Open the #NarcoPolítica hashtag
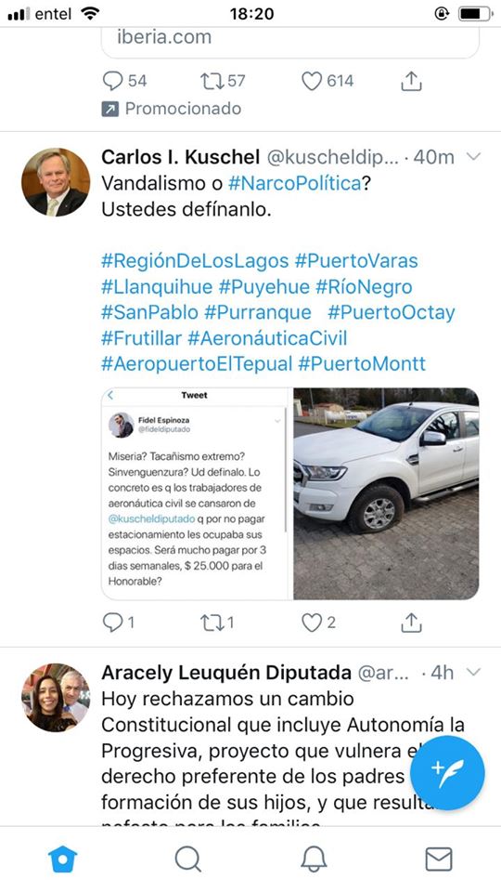501x892 pixels. coord(295,183)
